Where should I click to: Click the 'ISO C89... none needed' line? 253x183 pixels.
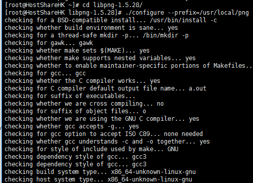(x=104, y=134)
